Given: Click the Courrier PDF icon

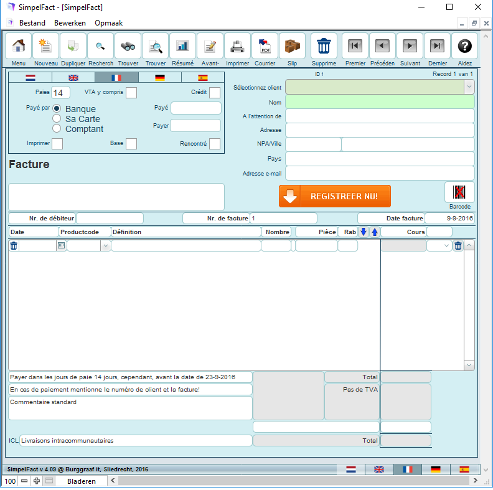Looking at the screenshot, I should point(265,47).
